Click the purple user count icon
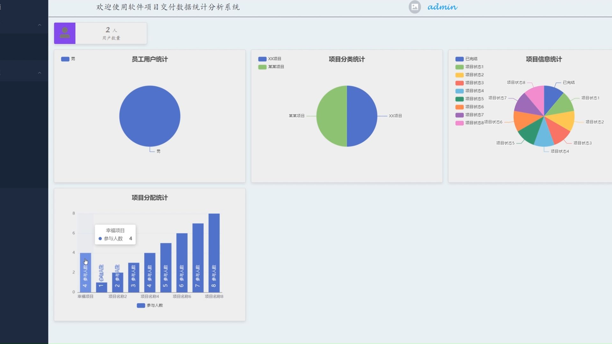The height and width of the screenshot is (344, 612). click(x=65, y=33)
